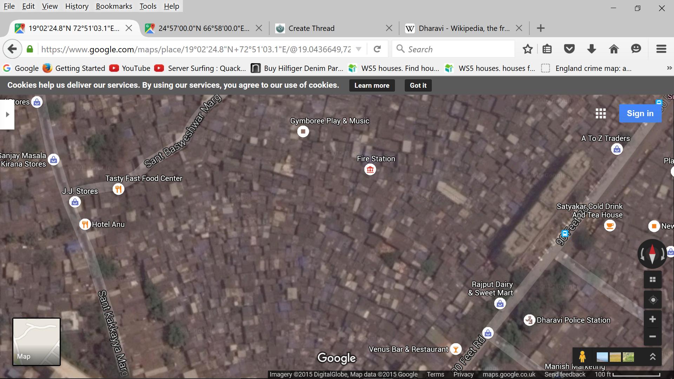Image resolution: width=674 pixels, height=379 pixels.
Task: Bookmark this page with star icon
Action: click(528, 49)
